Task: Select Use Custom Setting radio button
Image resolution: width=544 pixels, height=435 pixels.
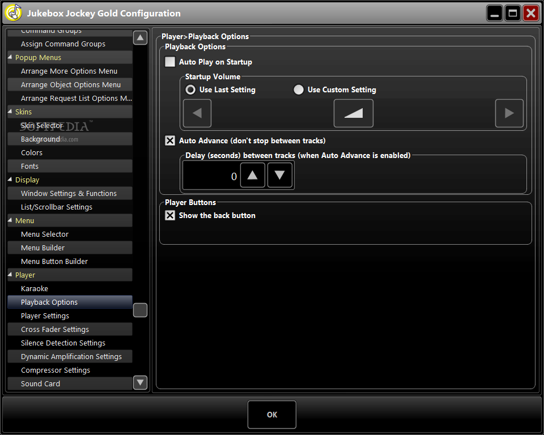Action: point(299,90)
